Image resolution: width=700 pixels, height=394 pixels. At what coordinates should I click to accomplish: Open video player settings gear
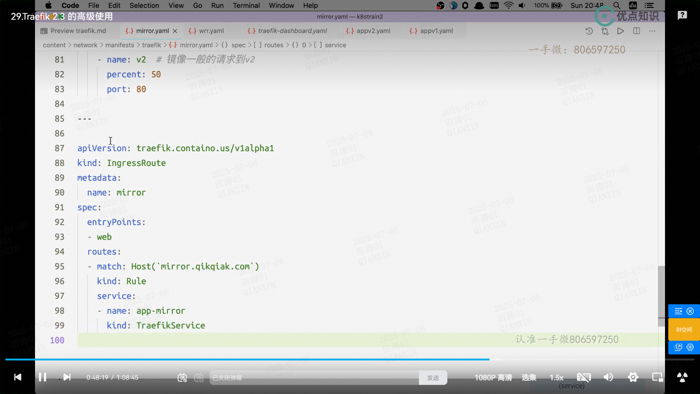tap(633, 377)
